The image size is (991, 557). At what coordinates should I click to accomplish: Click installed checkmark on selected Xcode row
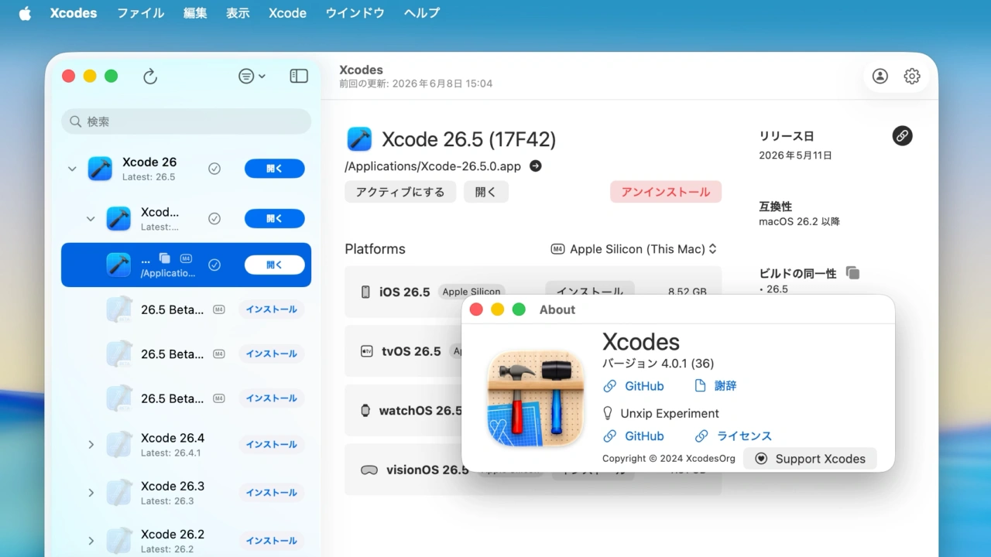(214, 265)
